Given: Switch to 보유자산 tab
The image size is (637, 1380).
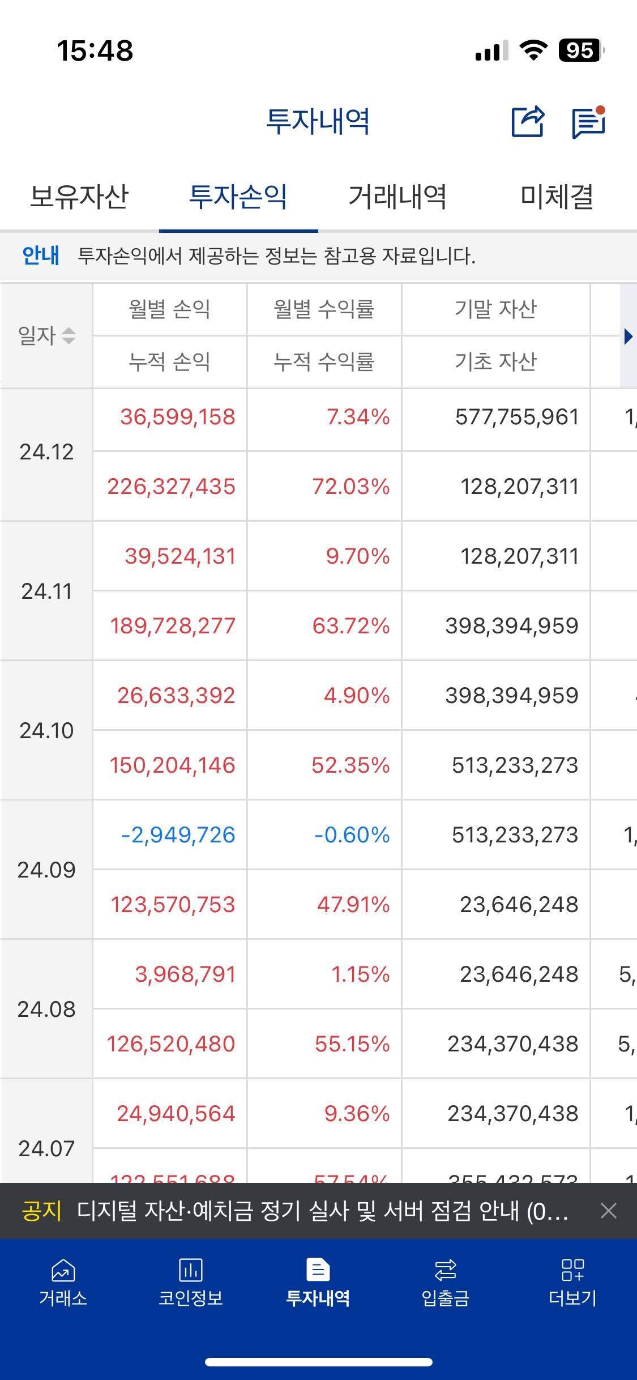Looking at the screenshot, I should tap(79, 197).
